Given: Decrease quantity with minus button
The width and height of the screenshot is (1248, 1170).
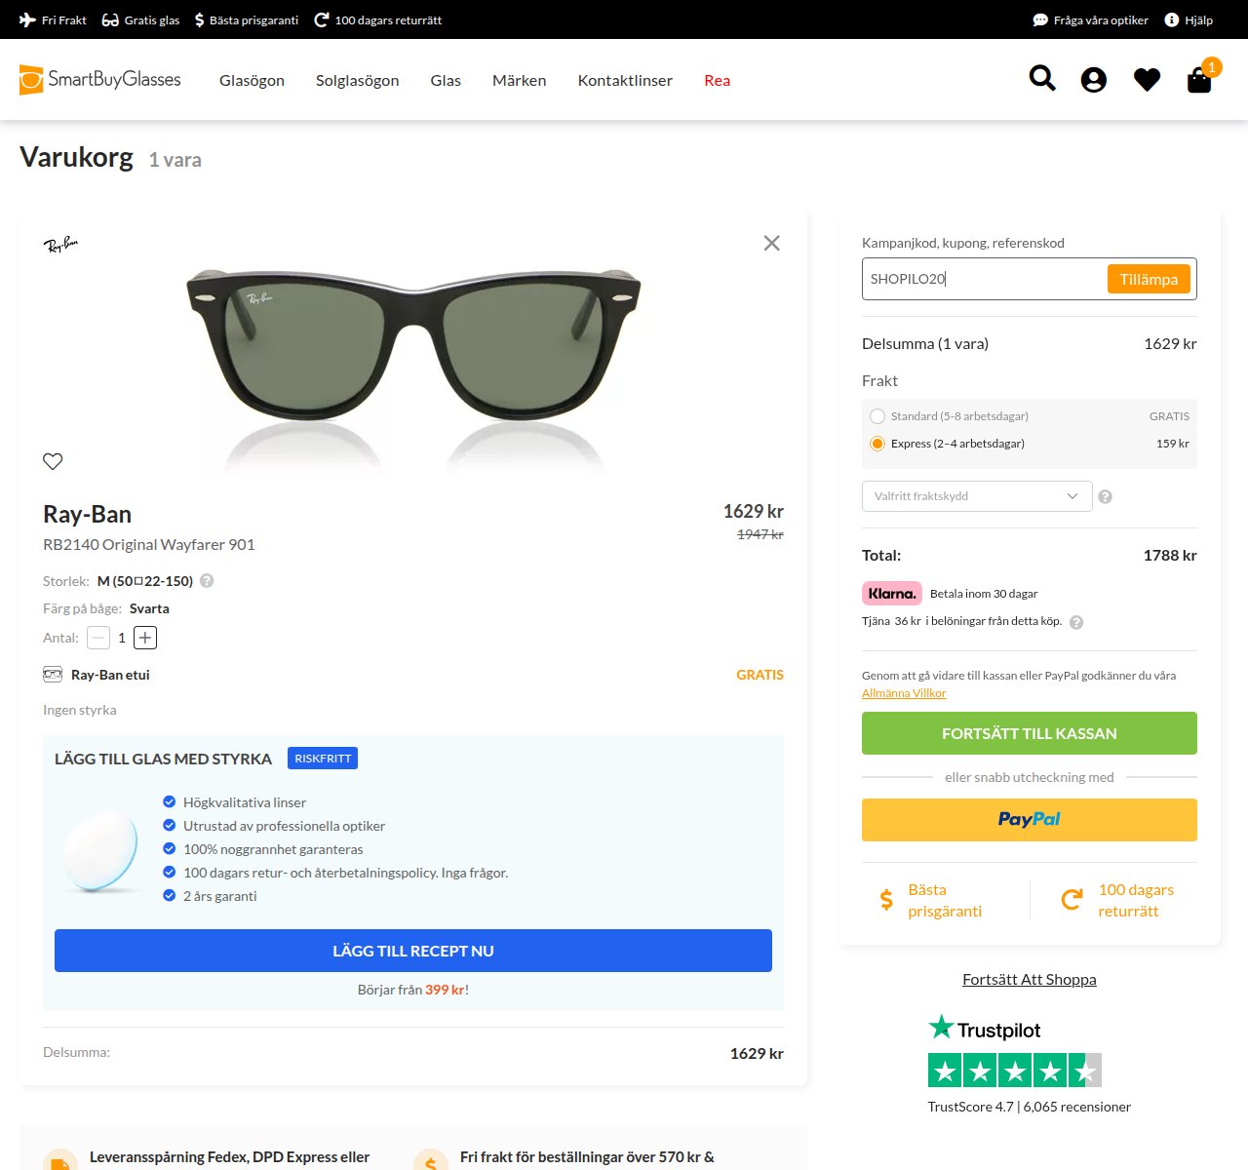Looking at the screenshot, I should click(x=98, y=638).
